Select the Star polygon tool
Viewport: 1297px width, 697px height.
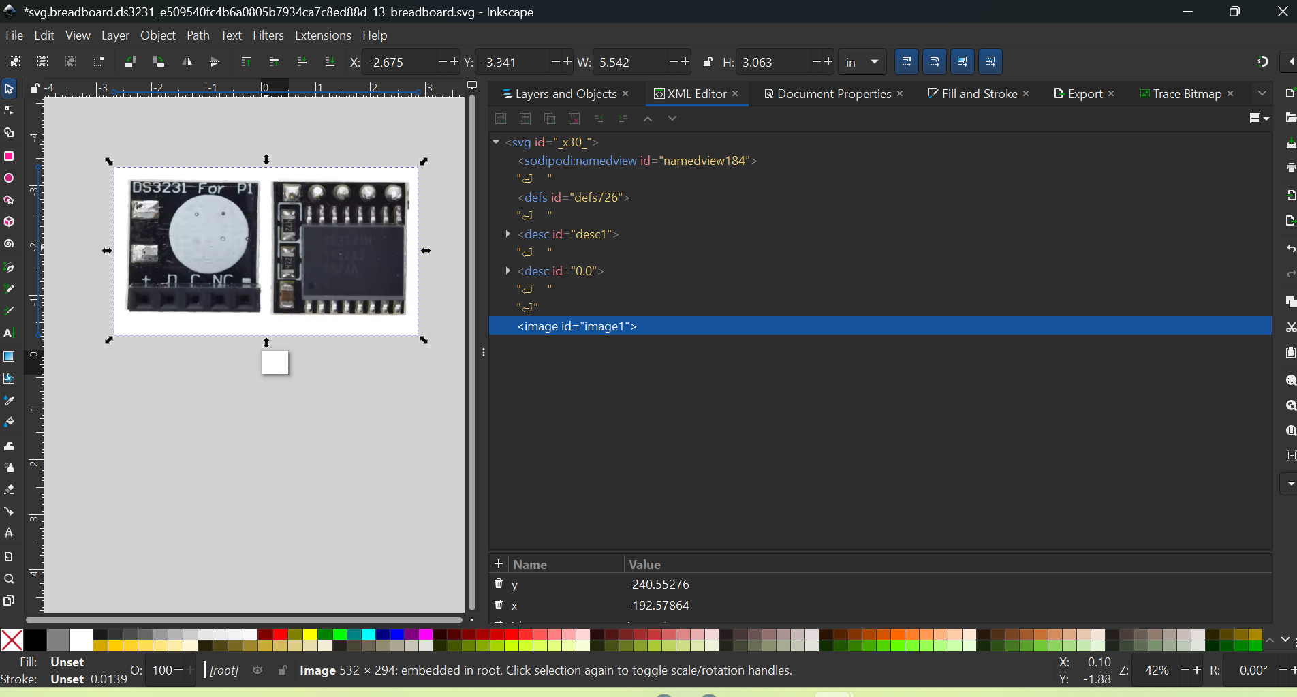click(x=9, y=200)
